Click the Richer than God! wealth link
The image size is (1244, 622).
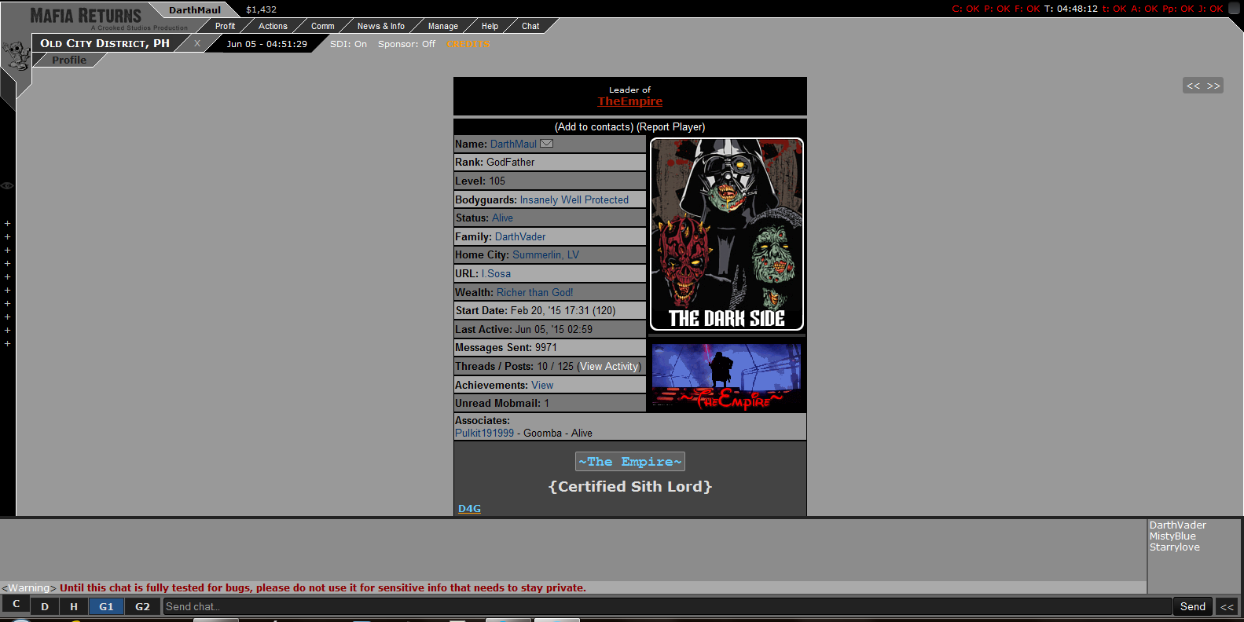(534, 292)
